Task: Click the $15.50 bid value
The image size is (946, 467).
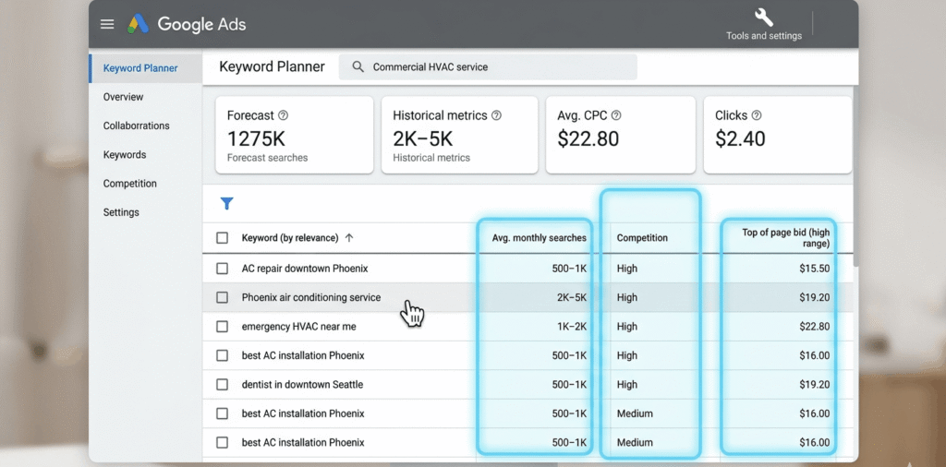Action: pyautogui.click(x=815, y=269)
